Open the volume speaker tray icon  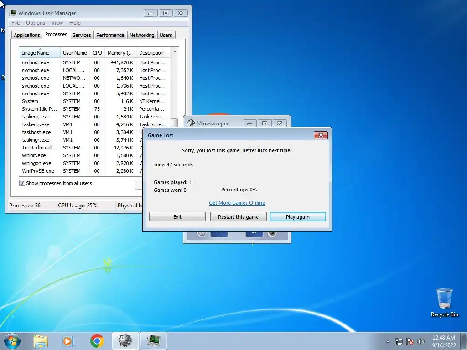point(421,341)
